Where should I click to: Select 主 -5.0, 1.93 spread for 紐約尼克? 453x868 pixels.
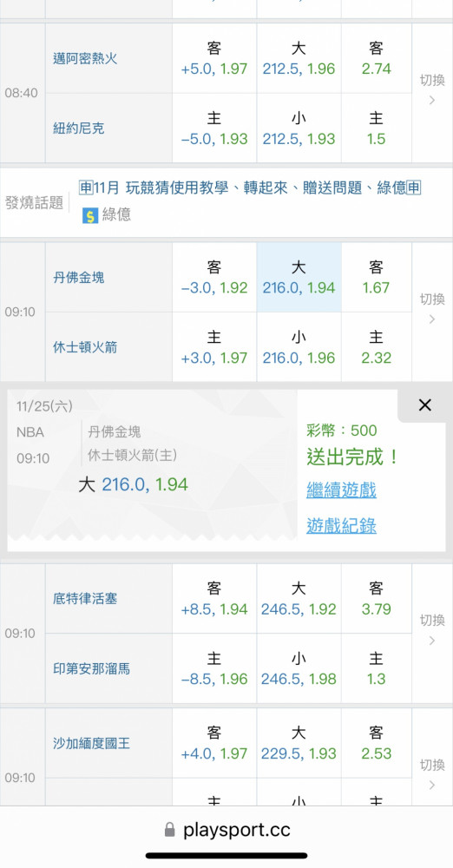pos(214,128)
